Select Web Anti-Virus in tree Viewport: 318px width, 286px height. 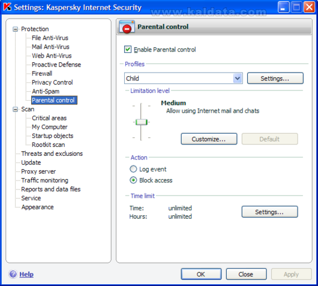[52, 56]
